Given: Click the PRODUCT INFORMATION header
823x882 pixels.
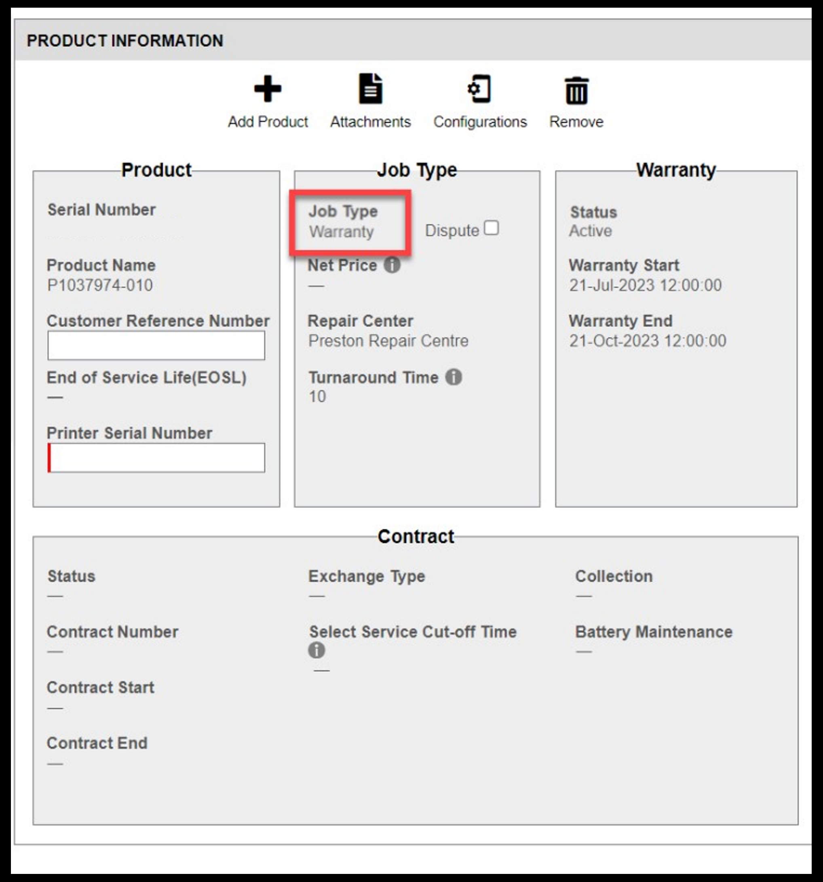Looking at the screenshot, I should pos(125,41).
